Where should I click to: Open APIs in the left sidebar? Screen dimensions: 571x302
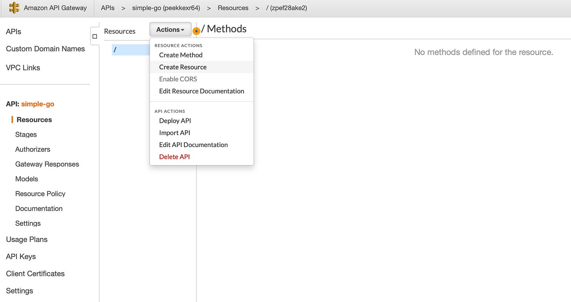[14, 32]
